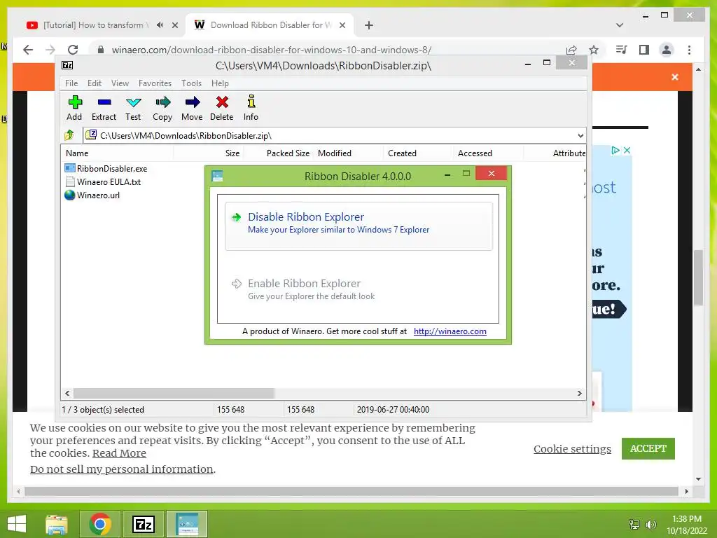Dismiss the orange banner with its X
This screenshot has height=538, width=717.
pyautogui.click(x=675, y=77)
